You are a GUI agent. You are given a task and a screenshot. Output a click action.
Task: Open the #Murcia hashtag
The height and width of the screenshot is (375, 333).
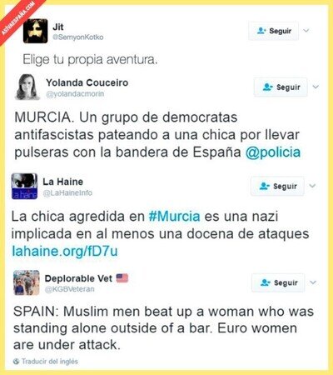point(174,217)
